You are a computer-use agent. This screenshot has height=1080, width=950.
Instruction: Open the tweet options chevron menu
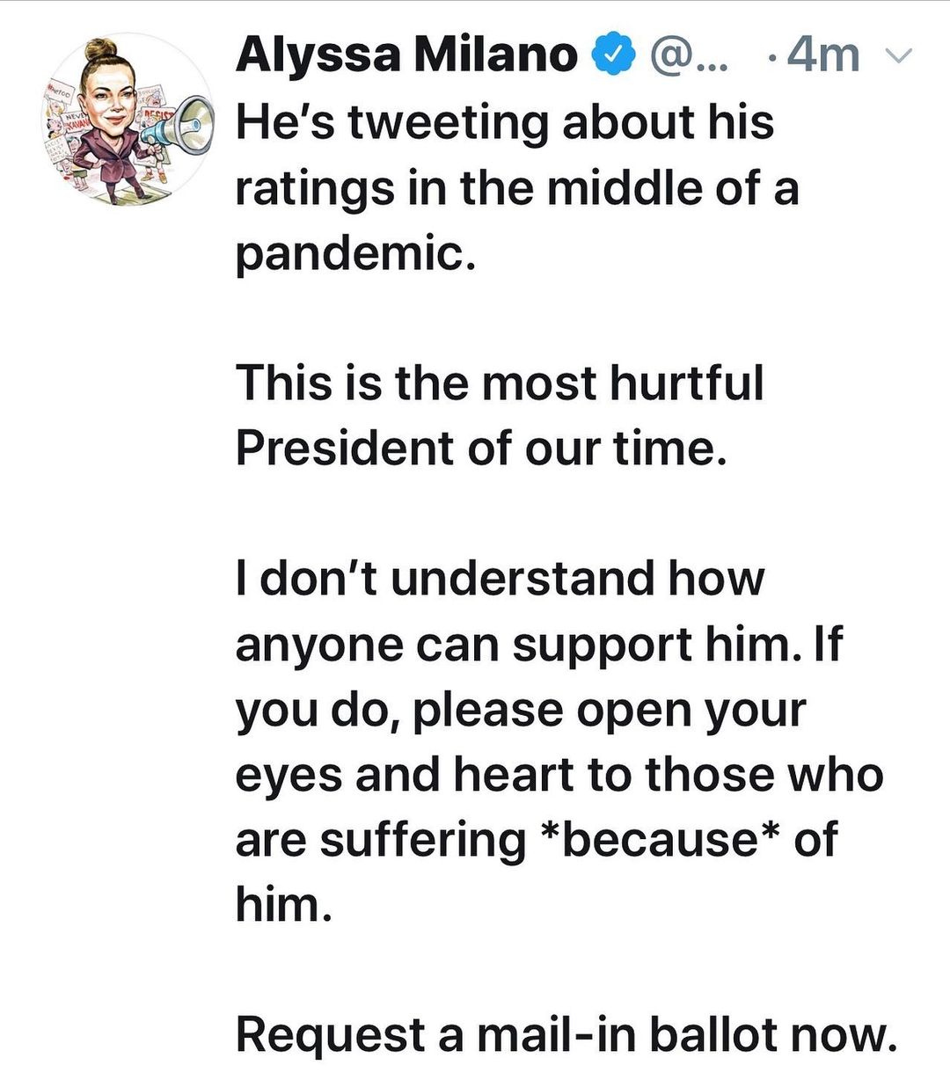point(900,57)
